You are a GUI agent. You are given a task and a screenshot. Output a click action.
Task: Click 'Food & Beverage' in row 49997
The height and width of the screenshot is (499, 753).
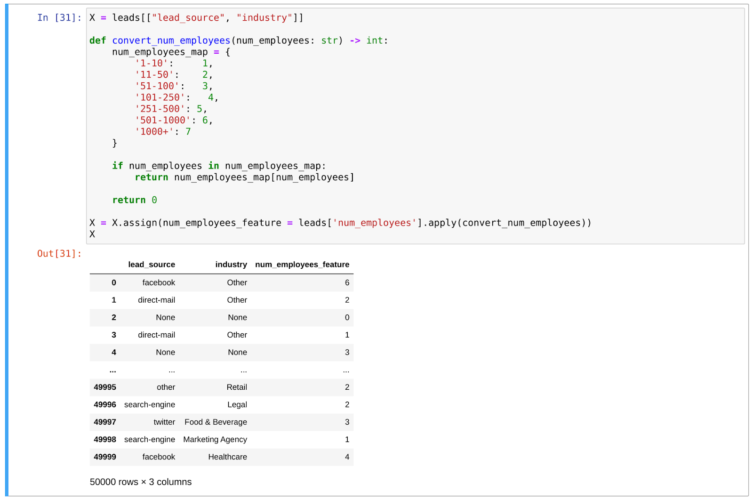(216, 422)
